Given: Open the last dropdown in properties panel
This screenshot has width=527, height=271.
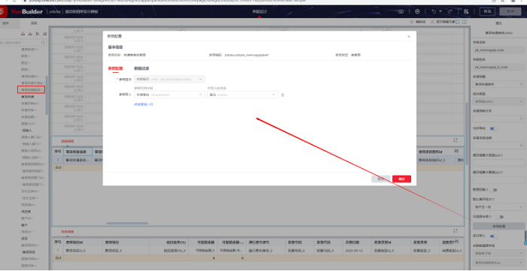Looking at the screenshot, I should pos(498,262).
